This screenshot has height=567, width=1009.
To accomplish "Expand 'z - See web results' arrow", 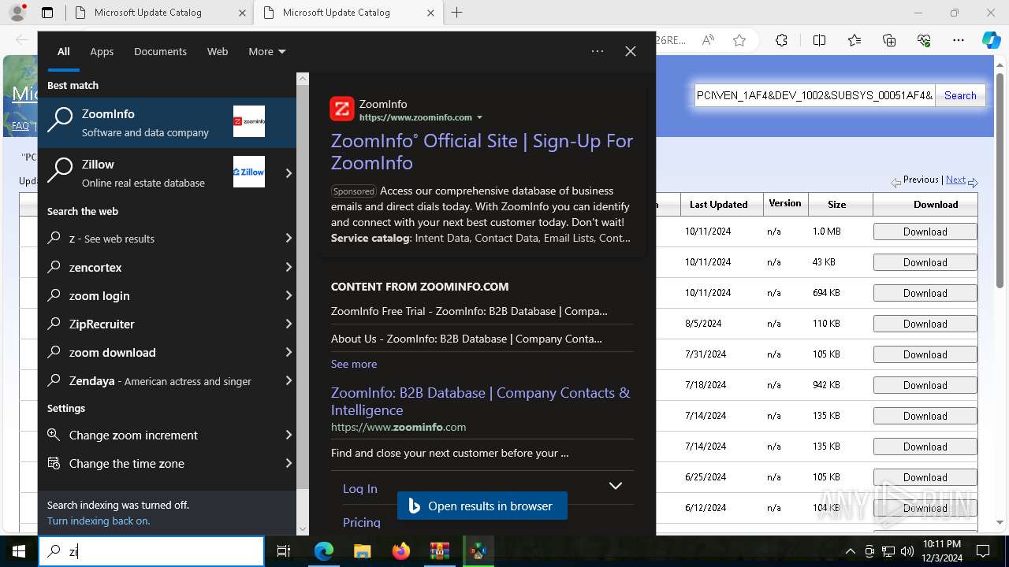I will (289, 238).
